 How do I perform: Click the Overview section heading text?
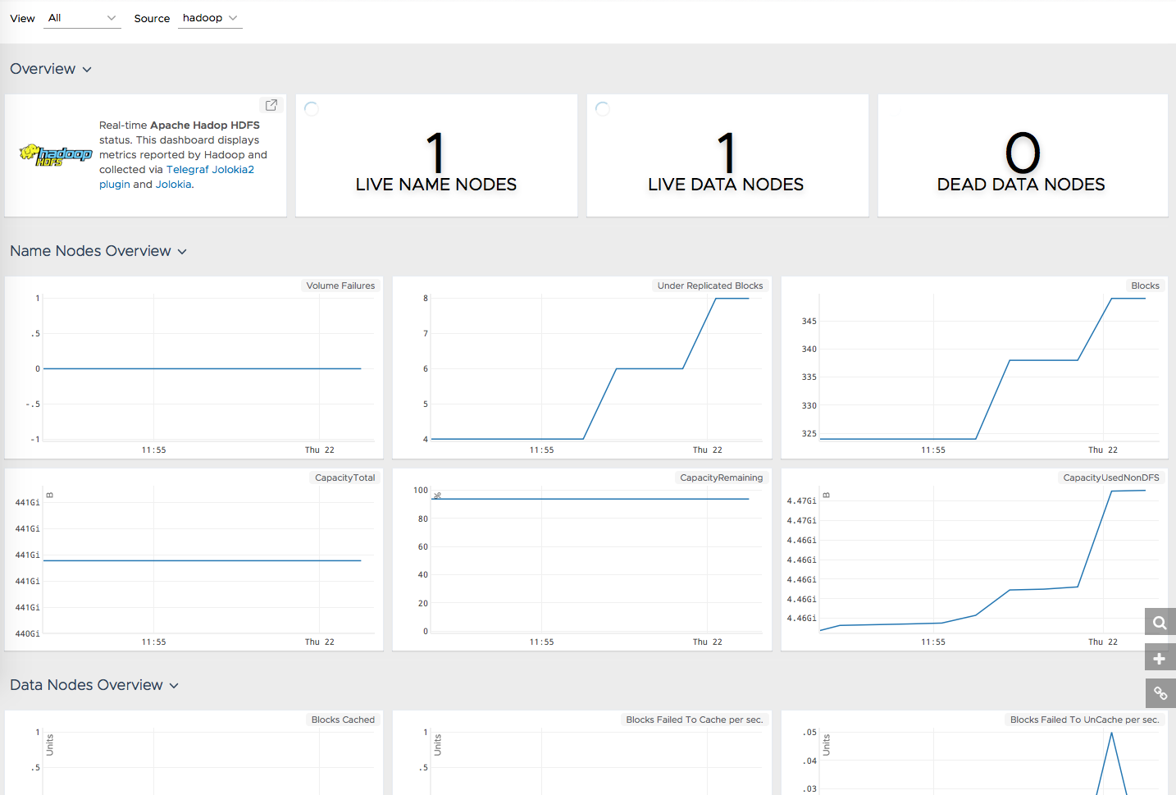(43, 69)
